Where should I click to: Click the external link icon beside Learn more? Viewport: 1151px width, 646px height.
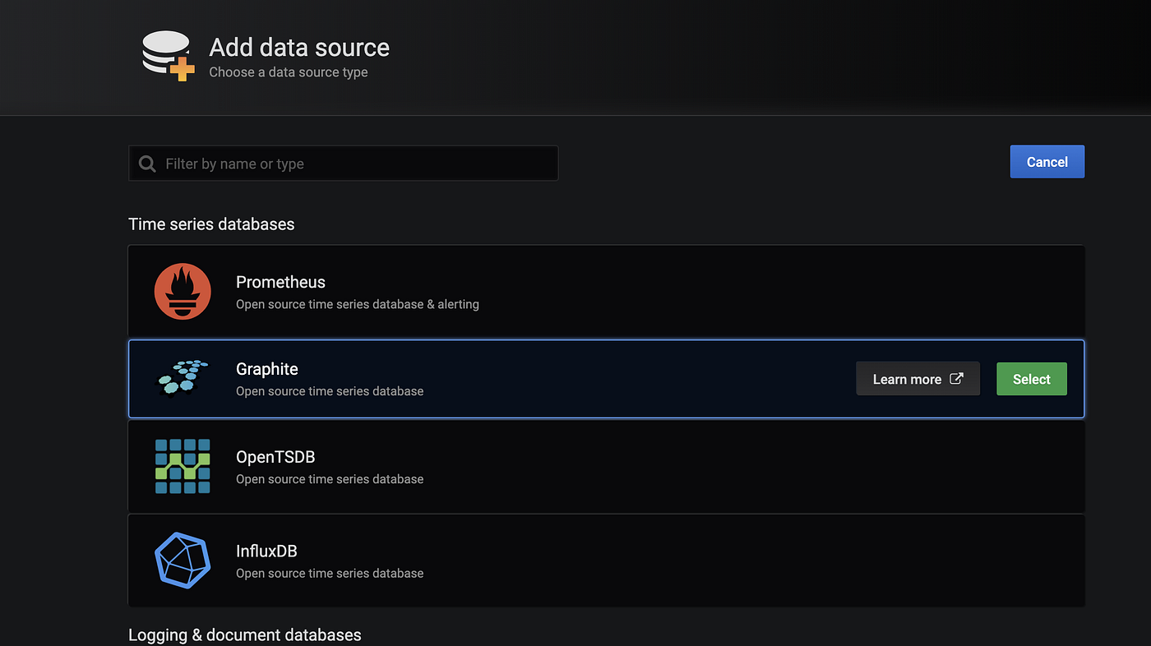point(956,379)
